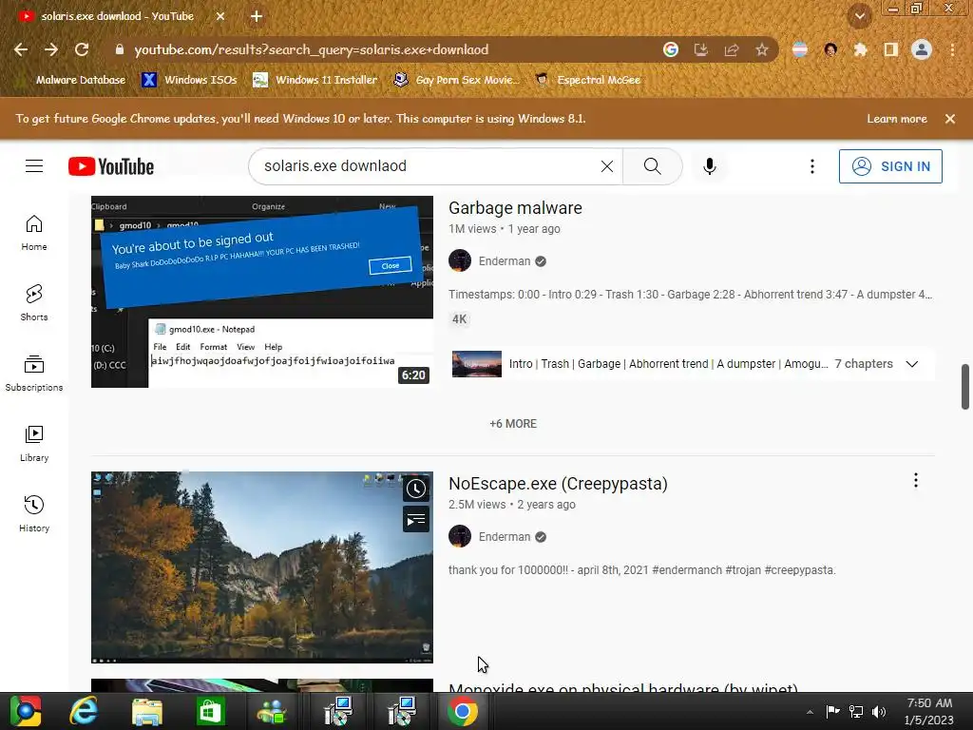Go back to the previous page
Image resolution: width=973 pixels, height=730 pixels.
[x=21, y=49]
